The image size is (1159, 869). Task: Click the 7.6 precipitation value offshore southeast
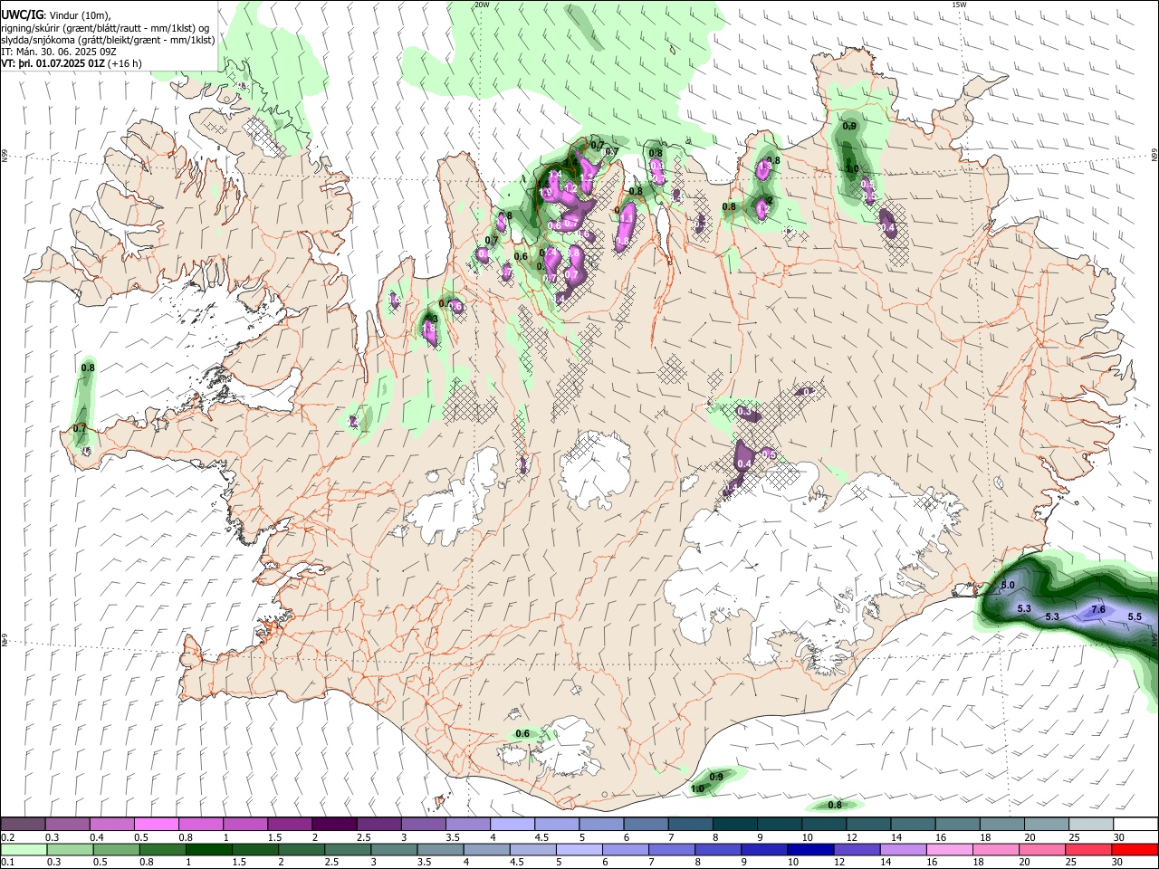(1098, 610)
